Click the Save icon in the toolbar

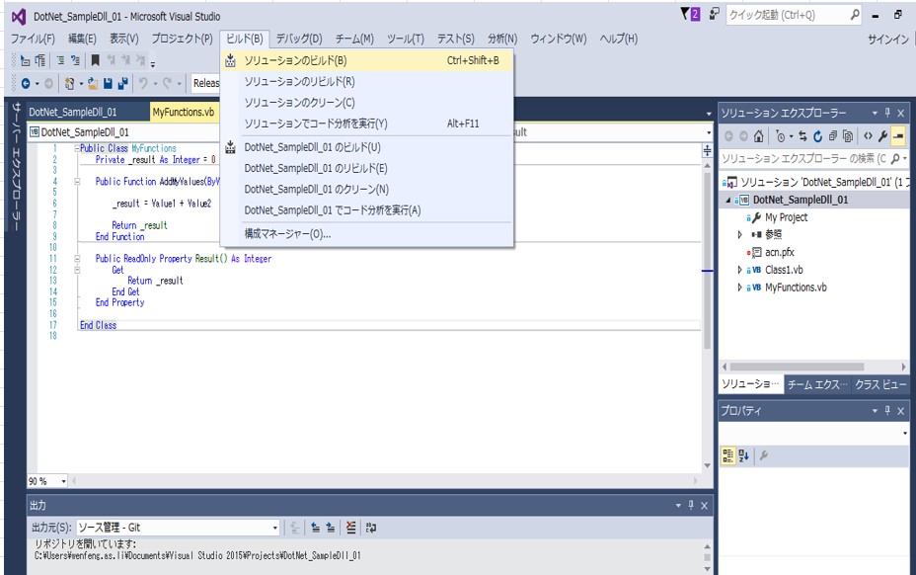pos(108,83)
